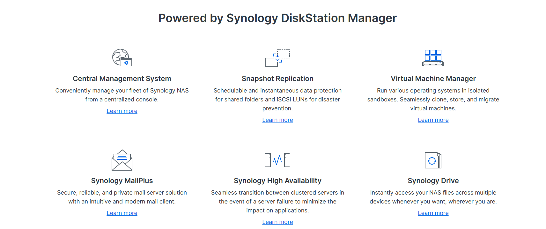This screenshot has width=546, height=229.
Task: Click the Central Management System globe icon
Action: click(x=122, y=58)
